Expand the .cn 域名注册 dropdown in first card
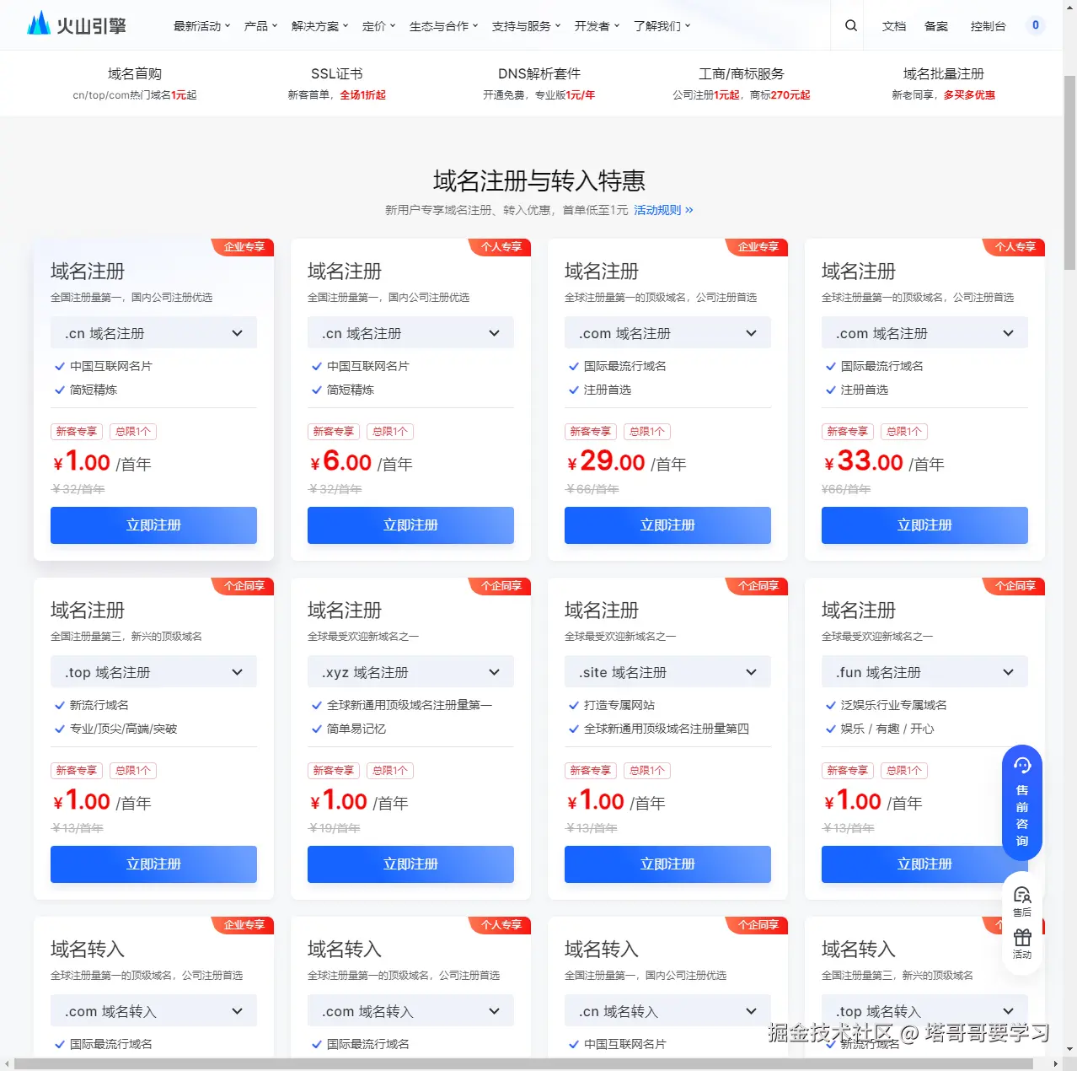Image resolution: width=1077 pixels, height=1071 pixels. click(153, 333)
